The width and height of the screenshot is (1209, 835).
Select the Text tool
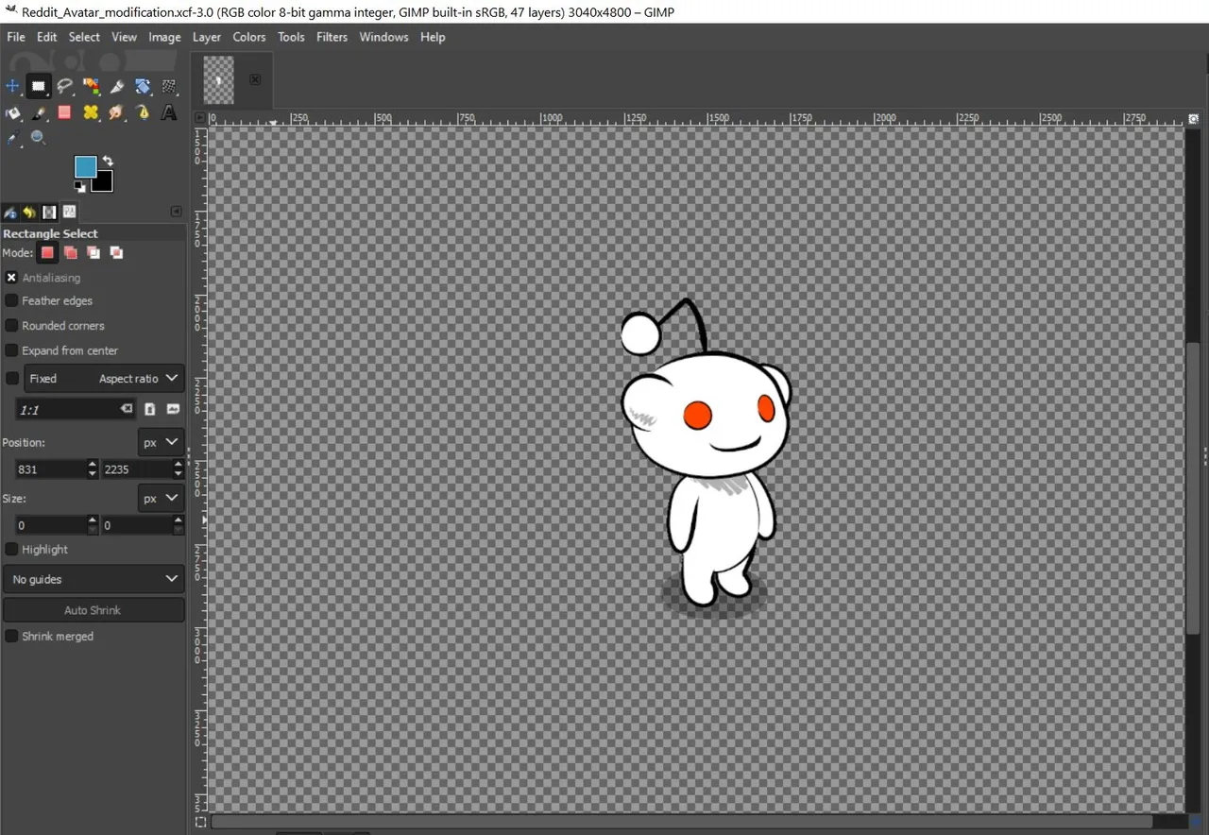(169, 112)
